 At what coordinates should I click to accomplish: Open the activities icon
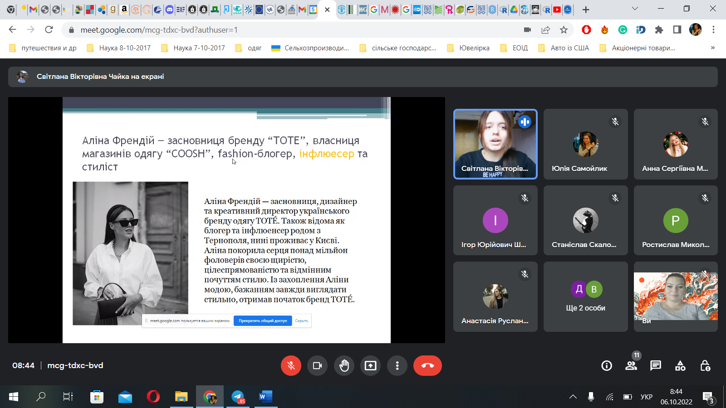[680, 365]
